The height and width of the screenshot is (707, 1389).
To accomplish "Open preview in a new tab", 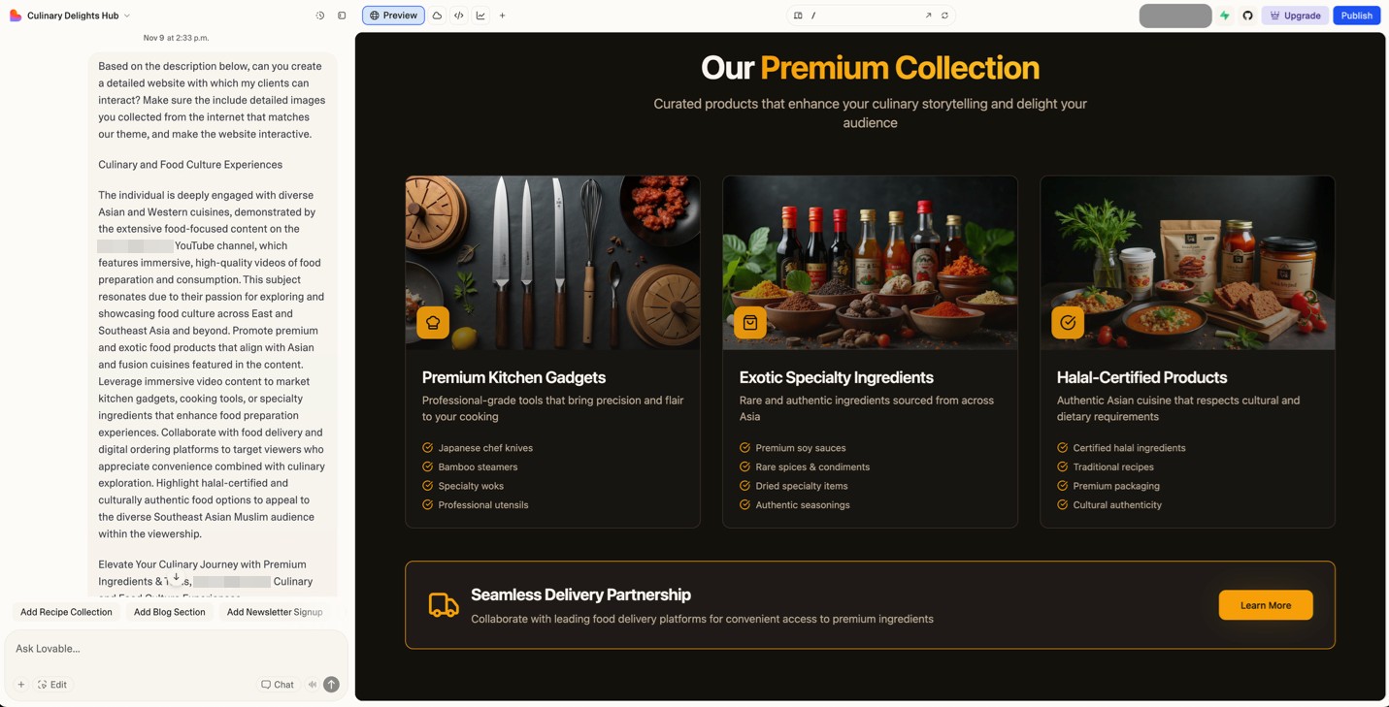I will (x=928, y=16).
